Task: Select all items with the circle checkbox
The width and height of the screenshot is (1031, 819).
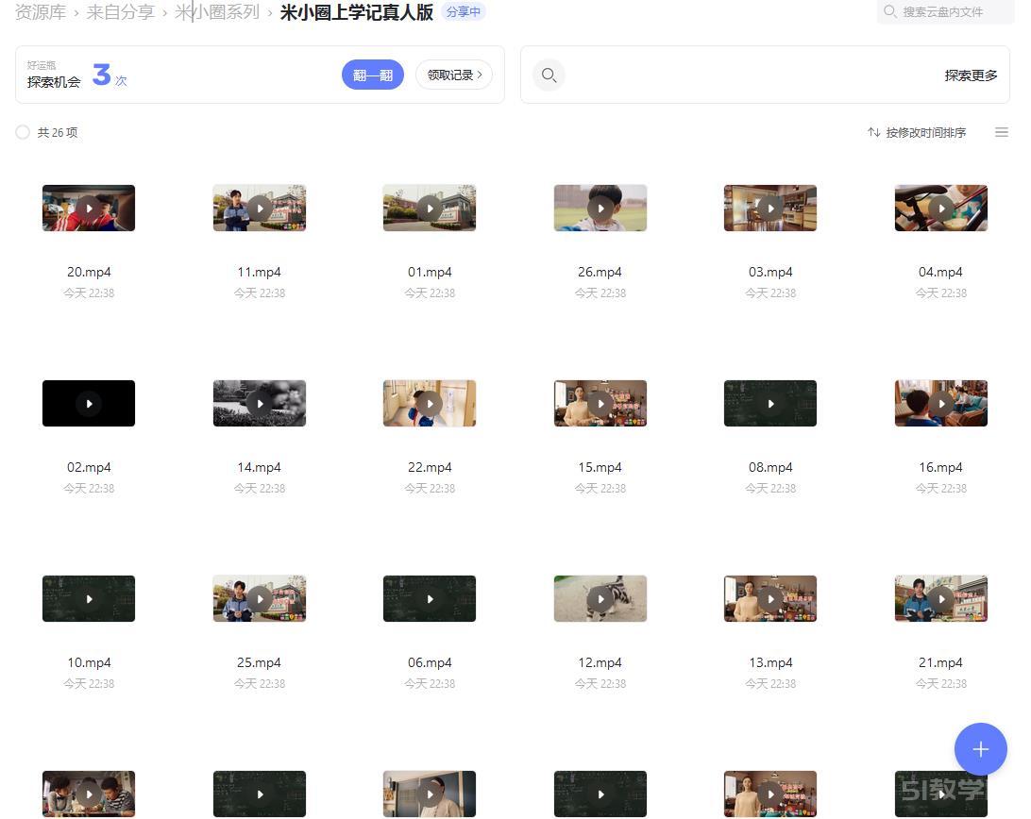Action: 23,132
